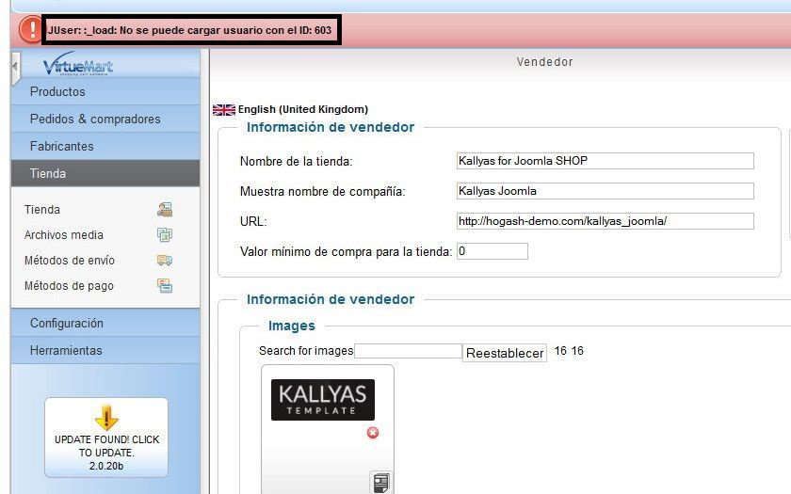Select the highlighted Tienda menu header

click(105, 173)
